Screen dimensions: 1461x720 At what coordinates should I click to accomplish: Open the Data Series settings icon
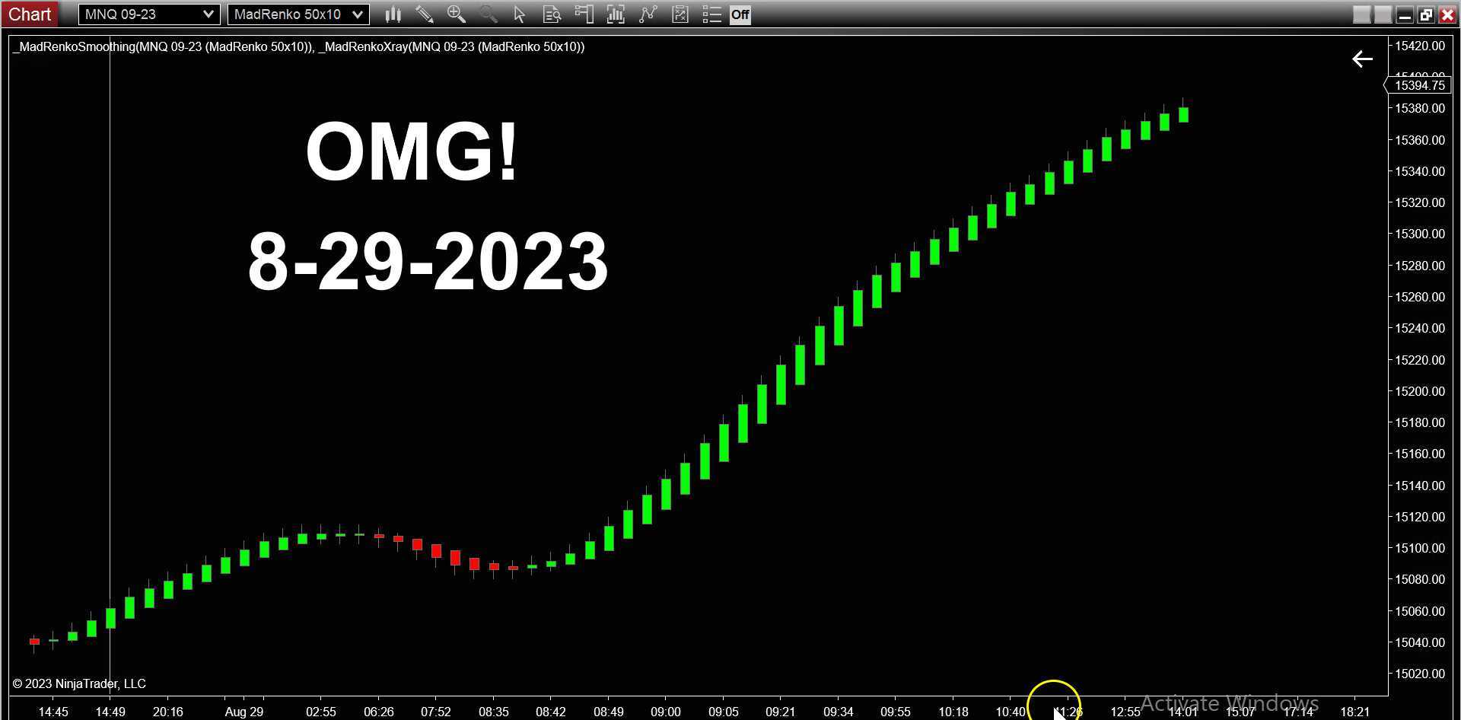pyautogui.click(x=551, y=14)
